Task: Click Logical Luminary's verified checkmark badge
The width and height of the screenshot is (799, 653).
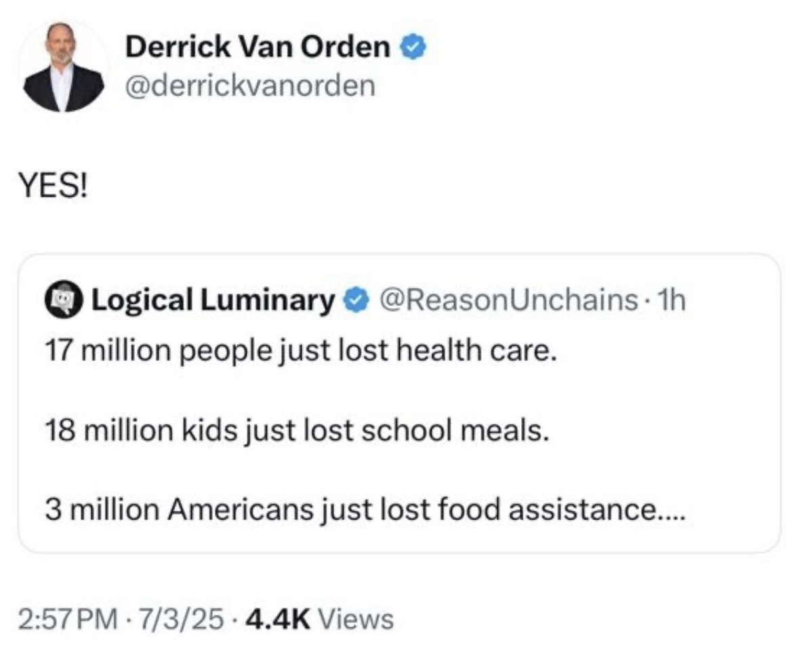Action: pyautogui.click(x=357, y=300)
